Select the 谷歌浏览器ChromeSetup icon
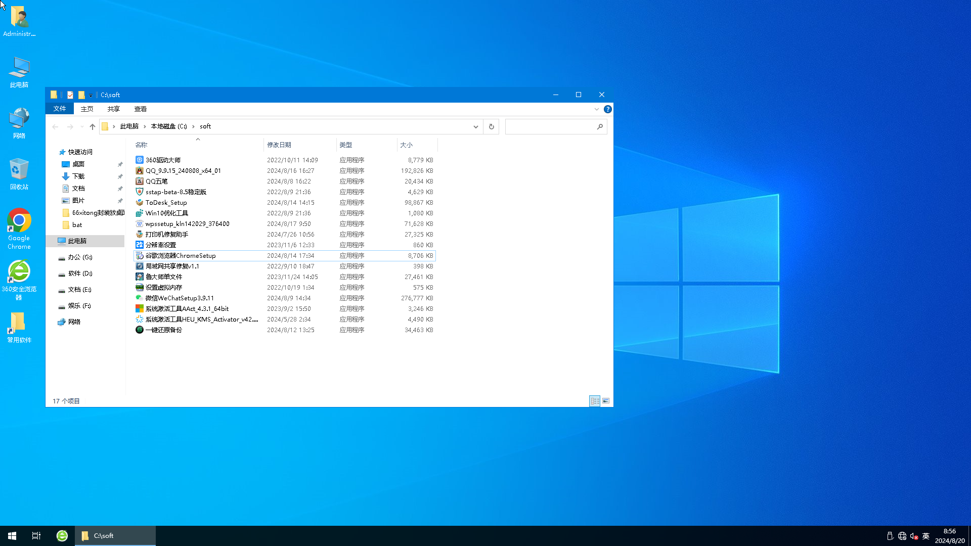 (140, 255)
